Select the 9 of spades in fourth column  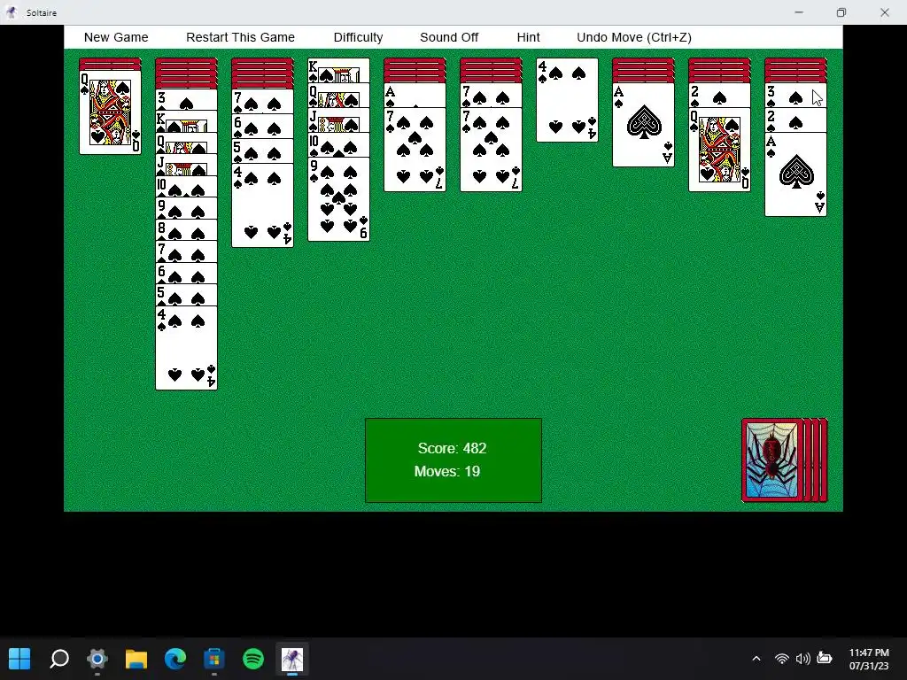[338, 199]
